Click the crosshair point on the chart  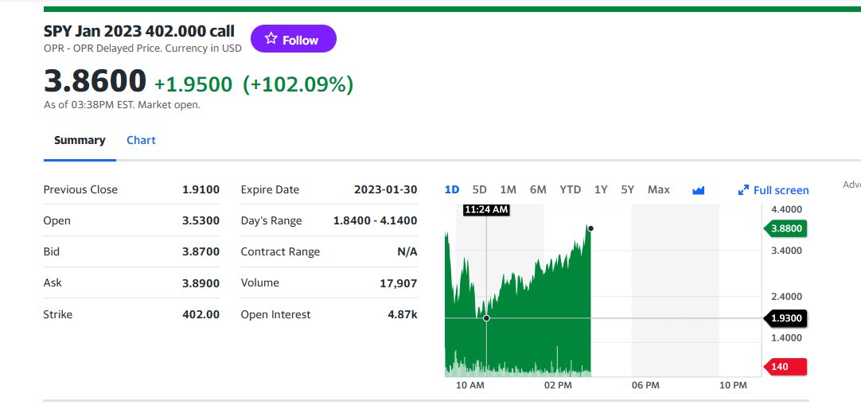click(486, 318)
